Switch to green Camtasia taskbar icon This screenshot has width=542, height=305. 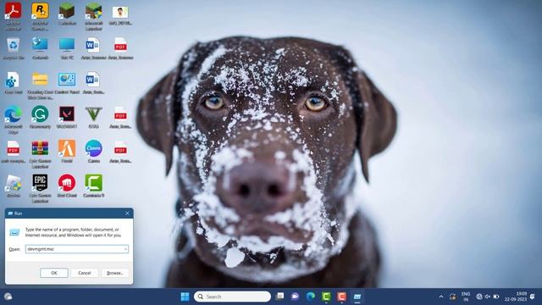[x=326, y=297]
